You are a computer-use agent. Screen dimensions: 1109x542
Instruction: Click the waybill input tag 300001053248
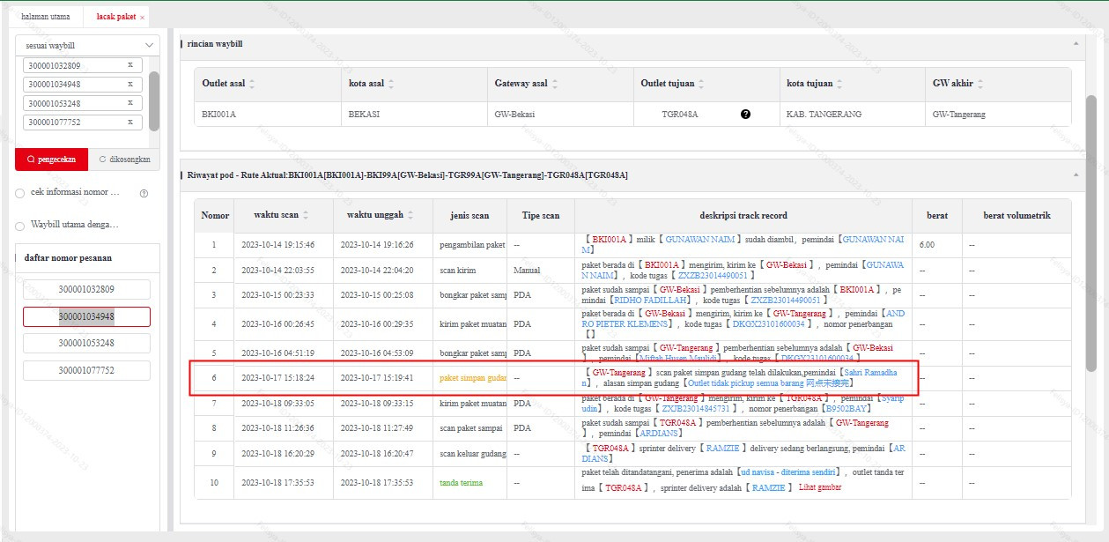(x=83, y=103)
